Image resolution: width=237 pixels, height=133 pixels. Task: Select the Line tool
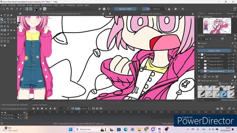[5, 19]
